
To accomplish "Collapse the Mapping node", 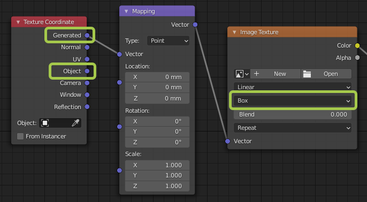I will pos(126,11).
